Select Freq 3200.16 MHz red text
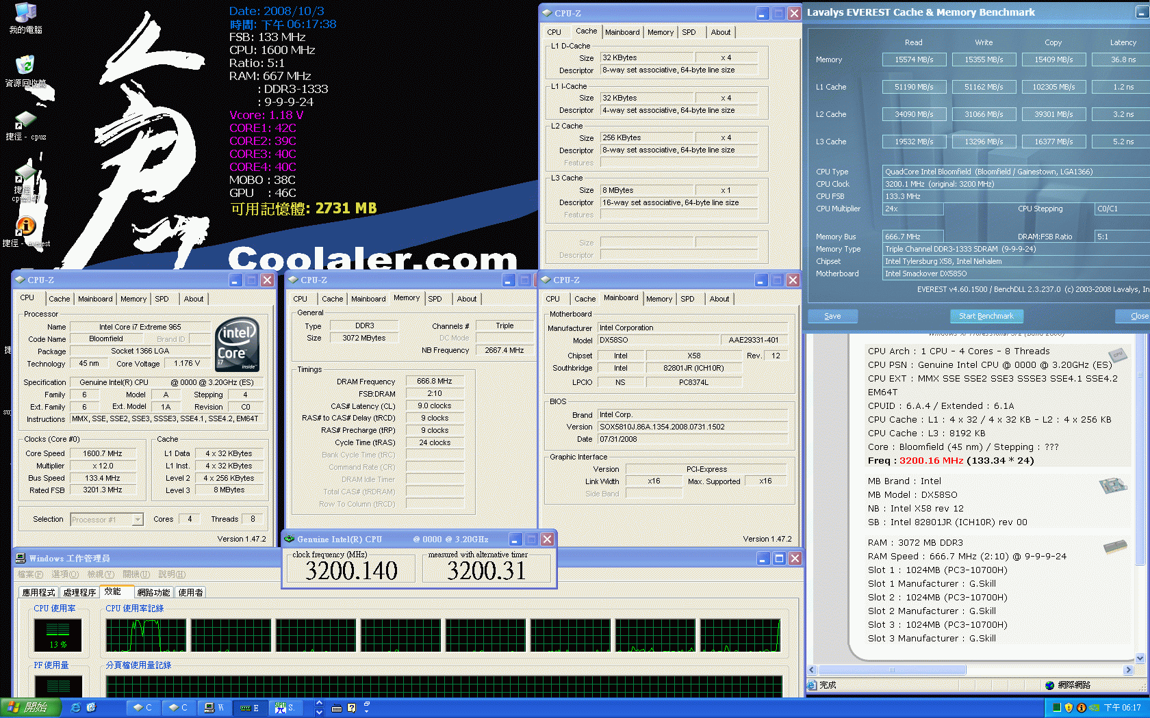The width and height of the screenshot is (1150, 718). (931, 460)
